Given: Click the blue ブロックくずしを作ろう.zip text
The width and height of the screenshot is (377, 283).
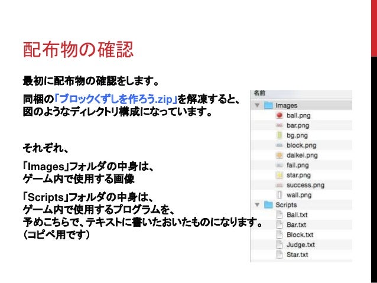Looking at the screenshot, I should (x=116, y=99).
